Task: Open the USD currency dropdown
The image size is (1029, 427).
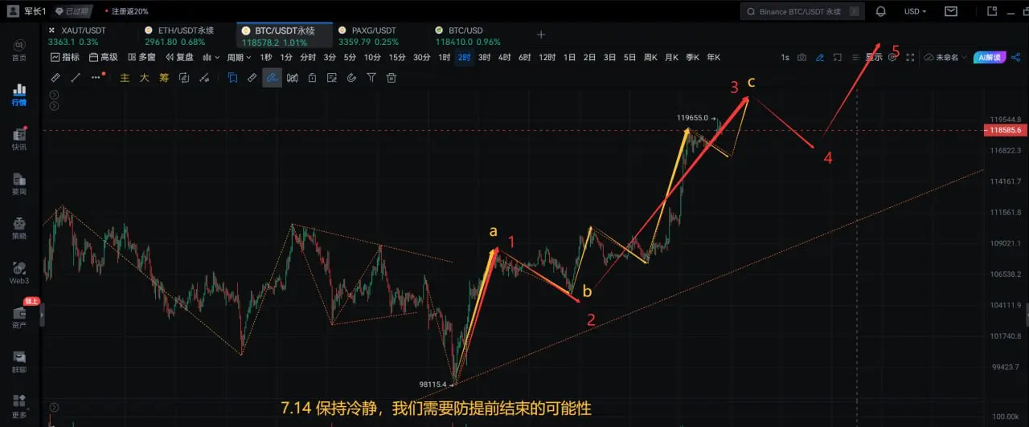Action: click(915, 11)
